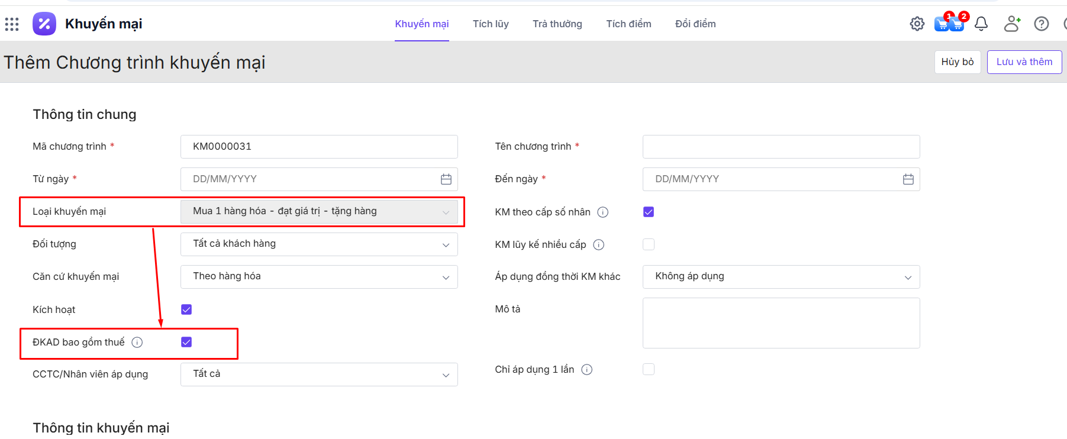1067x439 pixels.
Task: Open calendar picker for Đến ngày
Action: coord(908,179)
